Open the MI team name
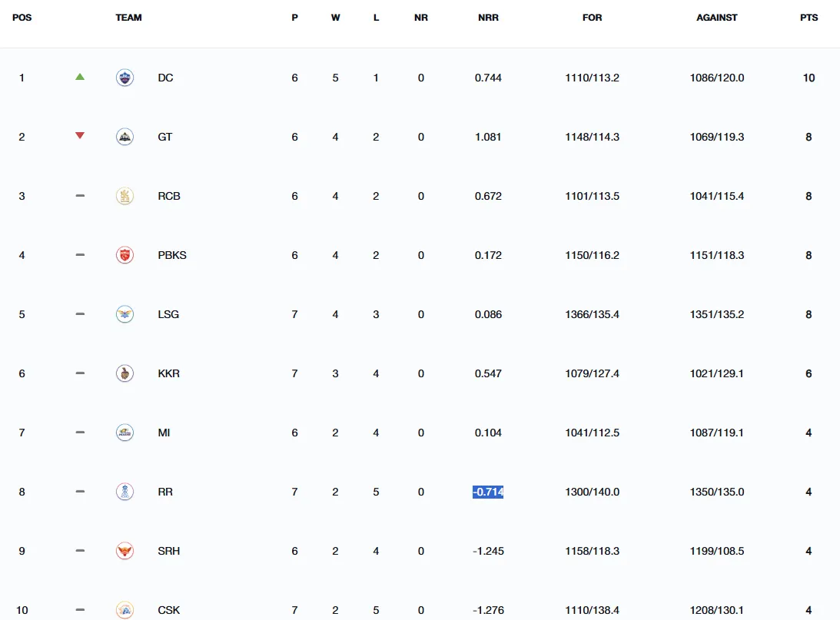The image size is (840, 620). 164,433
